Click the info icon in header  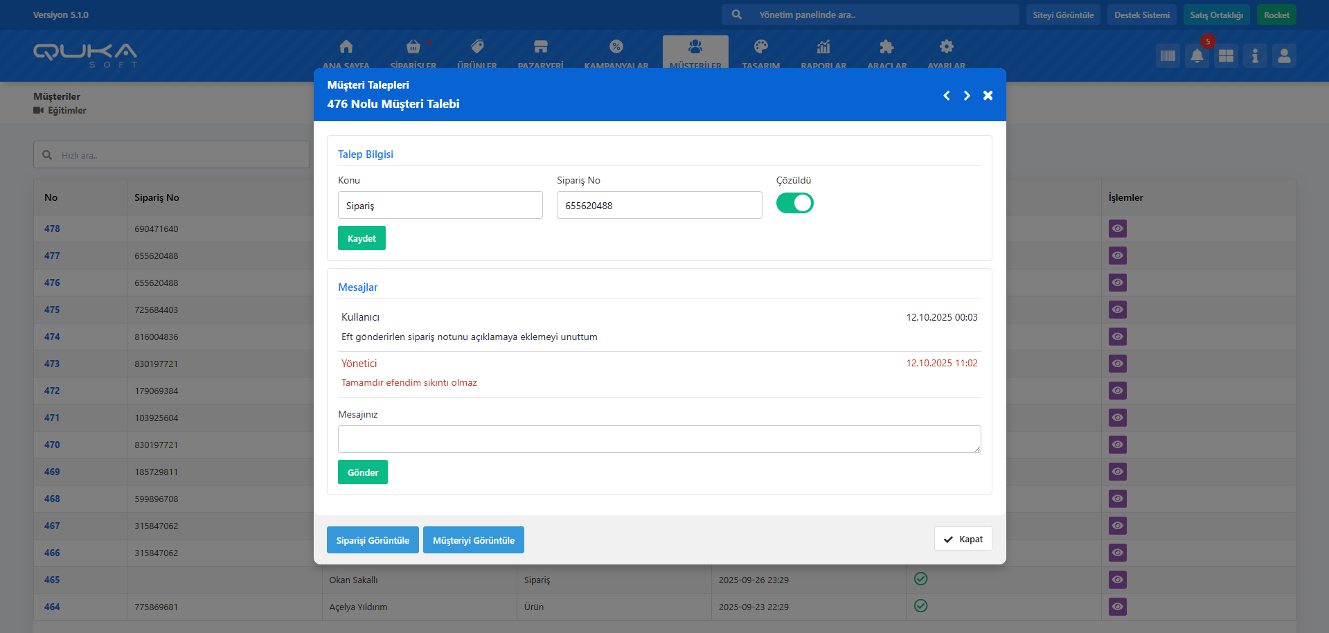[1255, 56]
